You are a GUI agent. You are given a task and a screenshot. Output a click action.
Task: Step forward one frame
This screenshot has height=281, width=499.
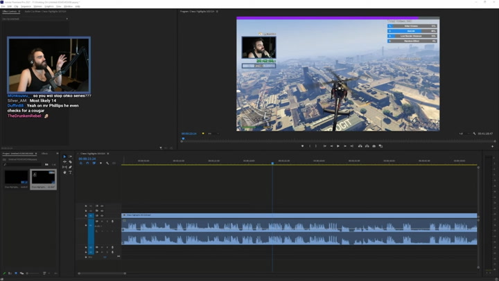[x=345, y=146]
